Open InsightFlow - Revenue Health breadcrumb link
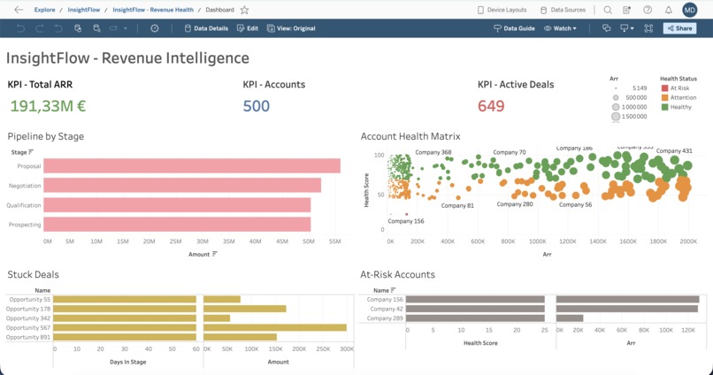The height and width of the screenshot is (375, 713). click(x=153, y=10)
